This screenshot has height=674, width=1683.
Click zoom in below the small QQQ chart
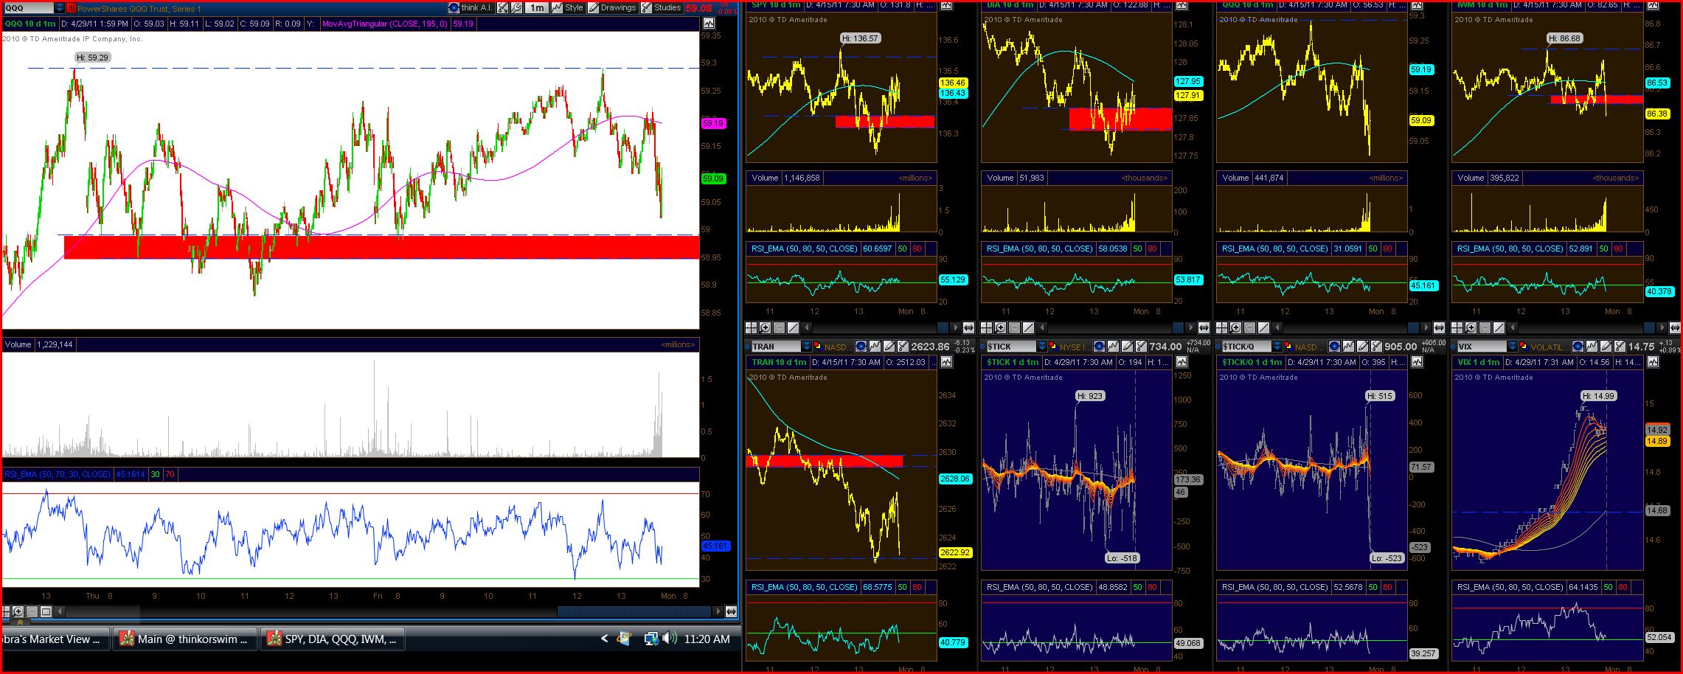pyautogui.click(x=1236, y=327)
